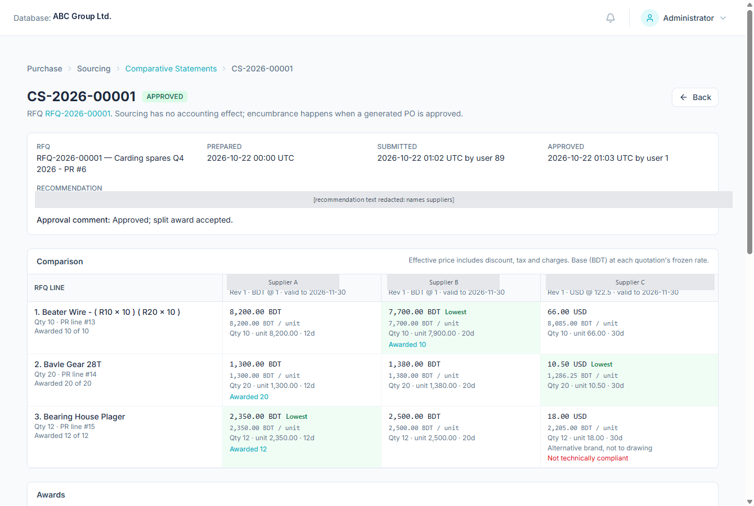754x506 pixels.
Task: Click 'Not technically compliant' note
Action: (x=587, y=458)
